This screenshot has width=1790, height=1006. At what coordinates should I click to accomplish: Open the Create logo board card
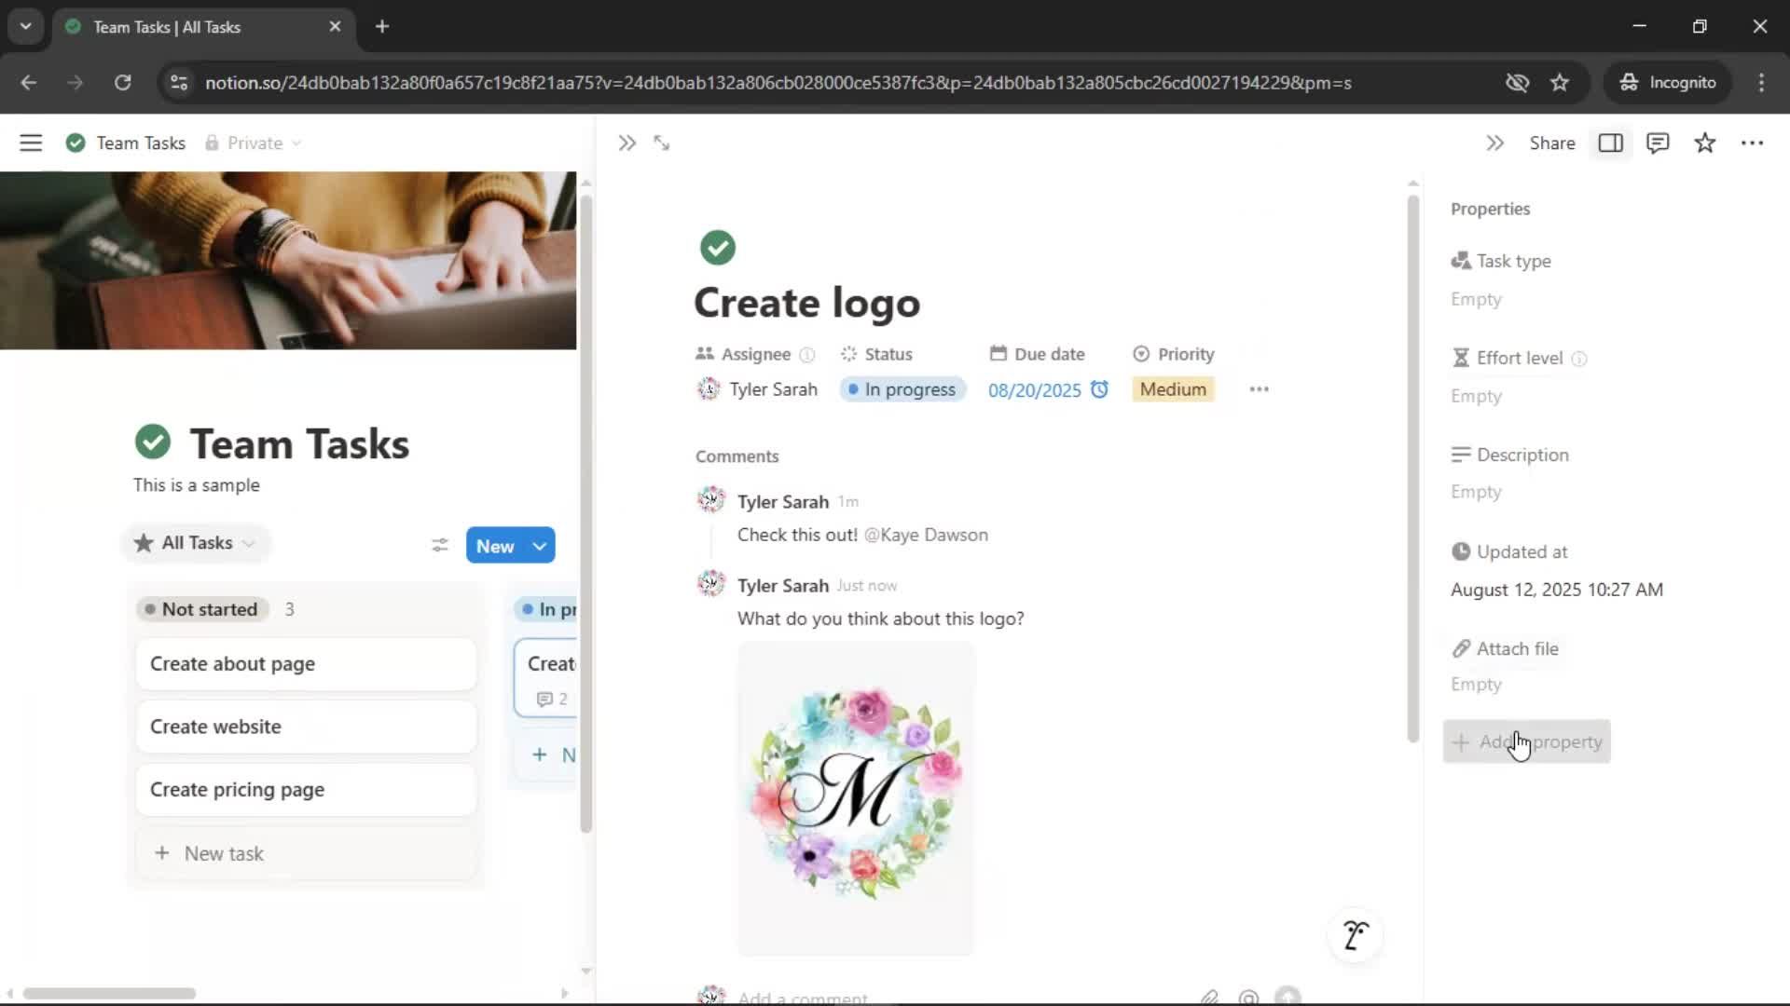tap(546, 677)
